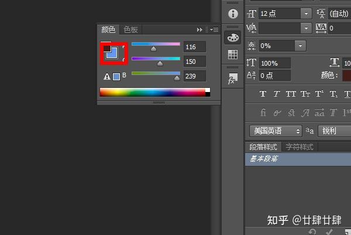Select the 基本段落 paragraph style
This screenshot has width=351, height=235.
(x=298, y=159)
